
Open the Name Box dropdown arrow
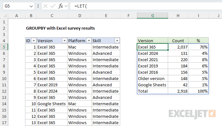click(31, 6)
